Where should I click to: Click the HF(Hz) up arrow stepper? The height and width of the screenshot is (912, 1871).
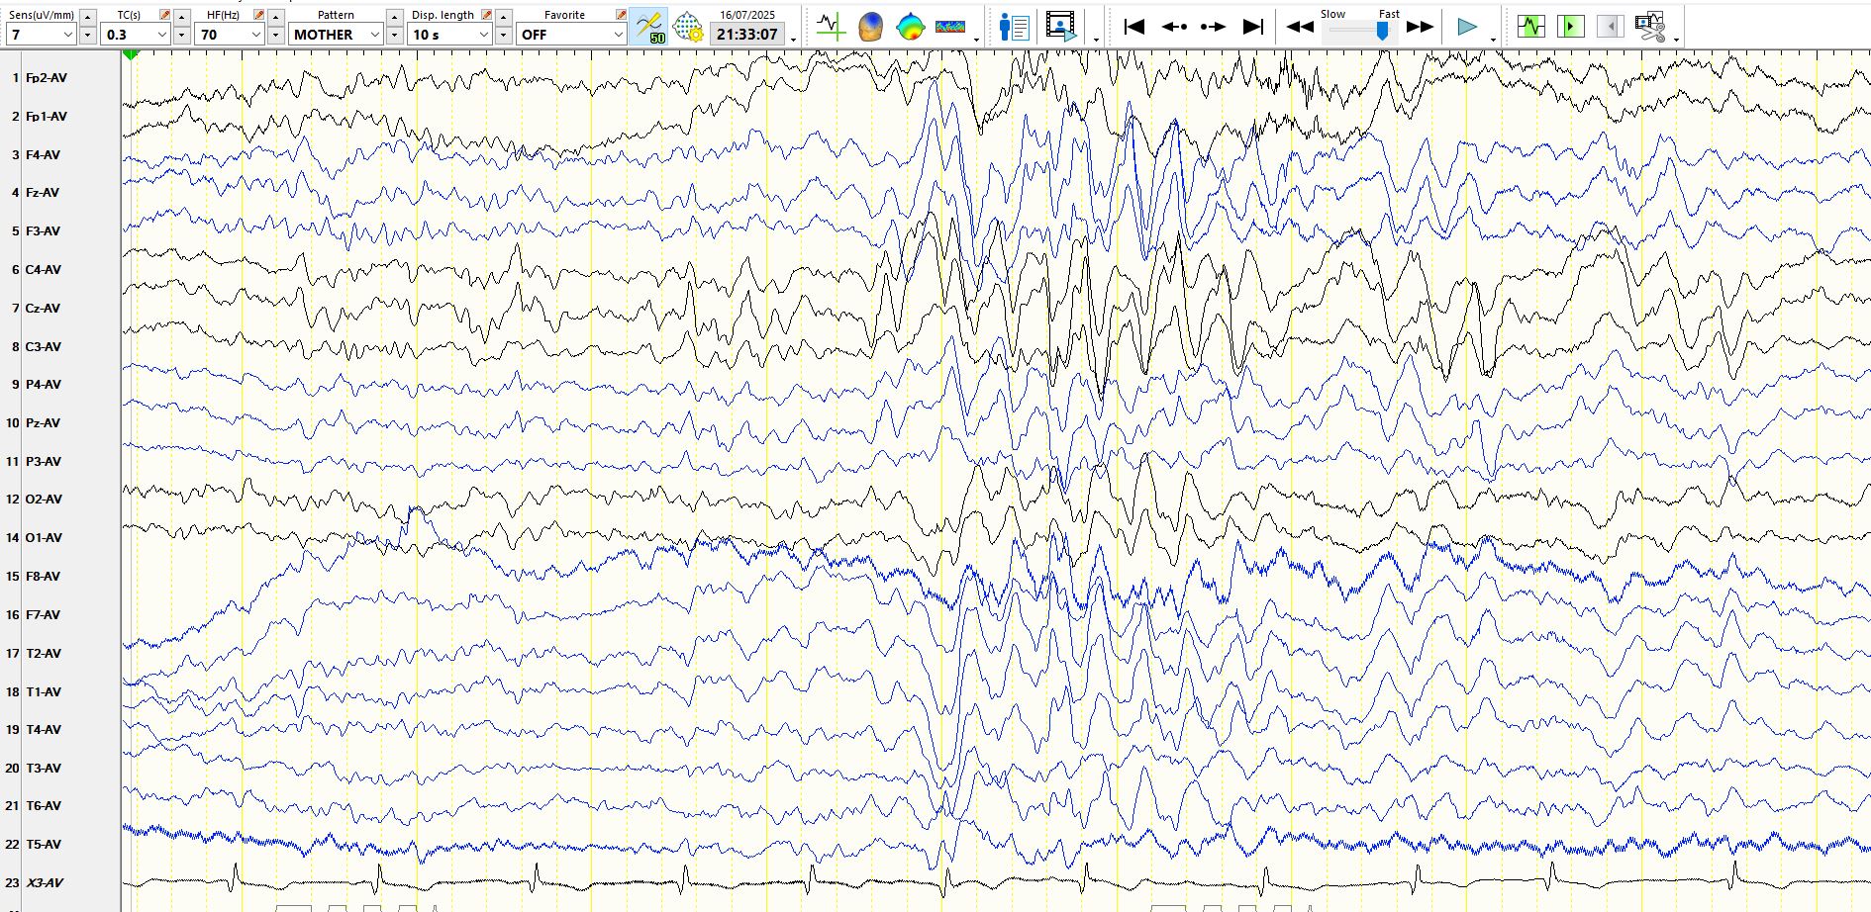[275, 17]
